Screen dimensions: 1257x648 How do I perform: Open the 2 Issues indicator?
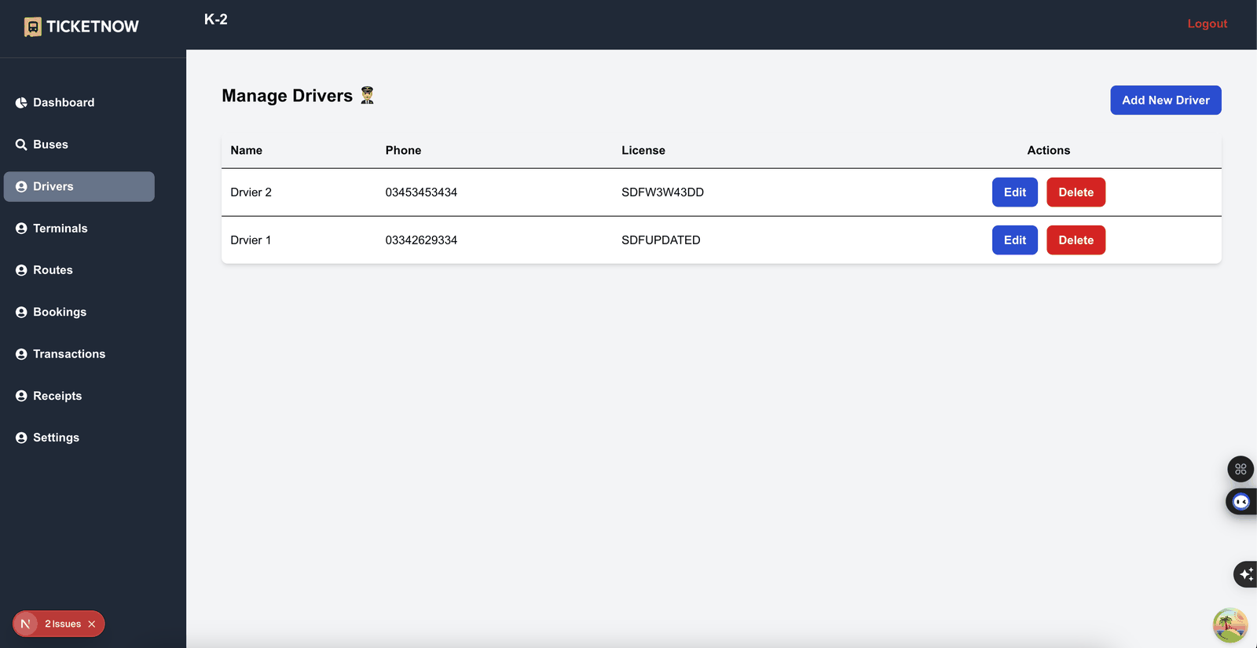(x=63, y=624)
